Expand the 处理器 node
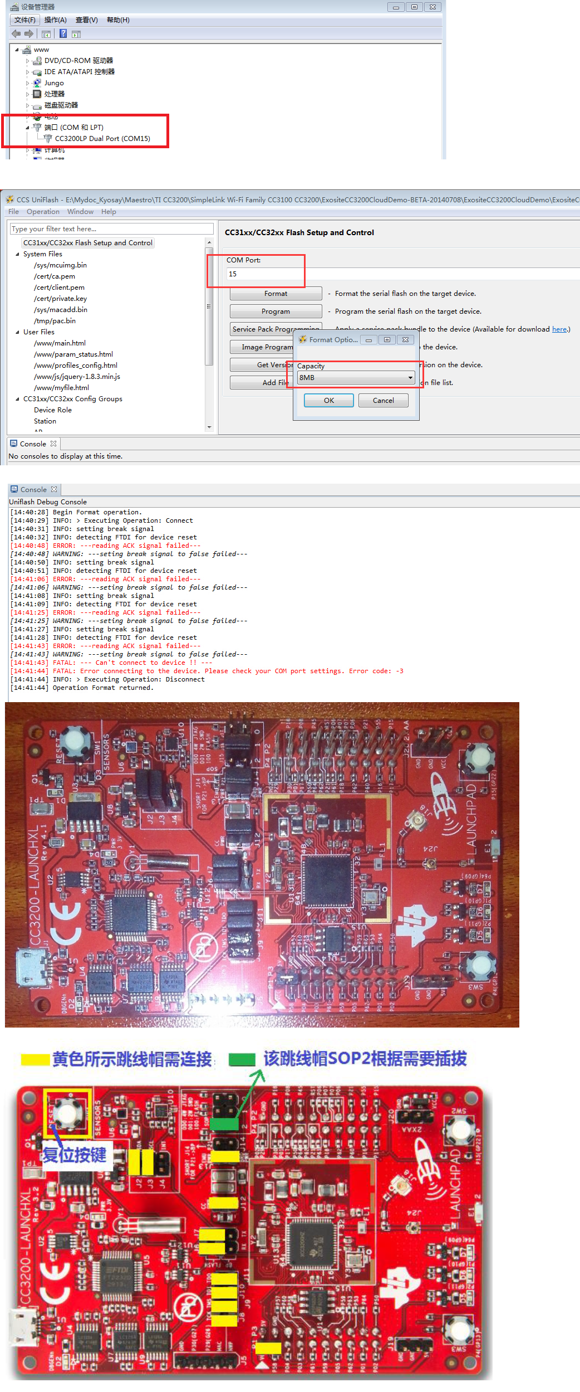 click(x=28, y=94)
